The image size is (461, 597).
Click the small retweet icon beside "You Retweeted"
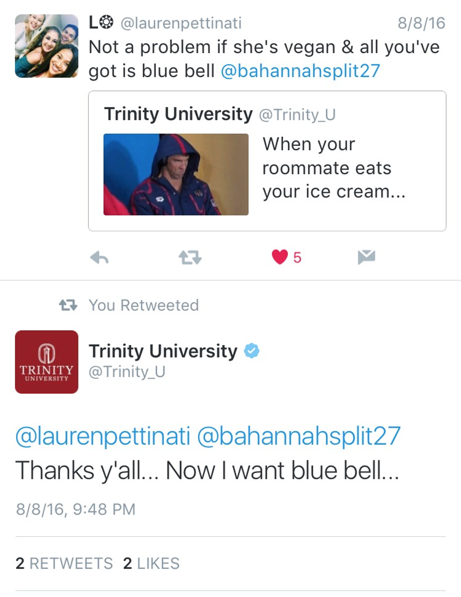tap(68, 305)
